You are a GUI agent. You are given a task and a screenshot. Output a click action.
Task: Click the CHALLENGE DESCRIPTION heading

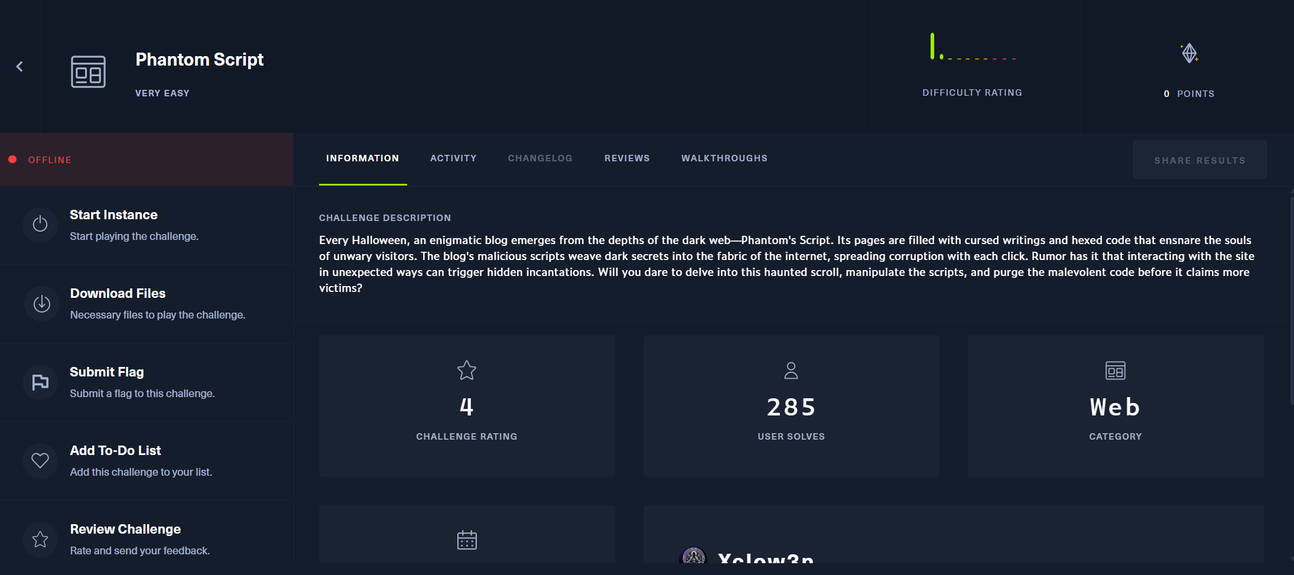(385, 218)
